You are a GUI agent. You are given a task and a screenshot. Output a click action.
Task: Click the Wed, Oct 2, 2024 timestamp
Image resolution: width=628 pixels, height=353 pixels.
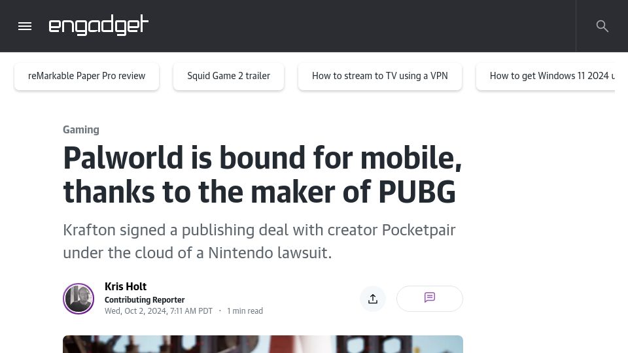pyautogui.click(x=158, y=311)
